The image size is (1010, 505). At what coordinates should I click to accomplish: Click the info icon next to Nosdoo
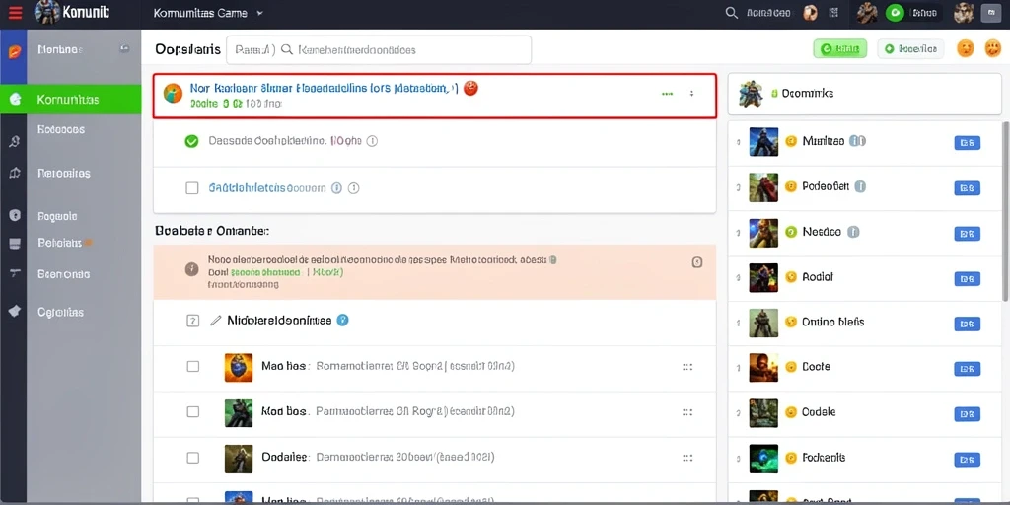click(x=853, y=232)
